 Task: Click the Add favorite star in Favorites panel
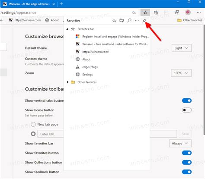[x=114, y=21]
